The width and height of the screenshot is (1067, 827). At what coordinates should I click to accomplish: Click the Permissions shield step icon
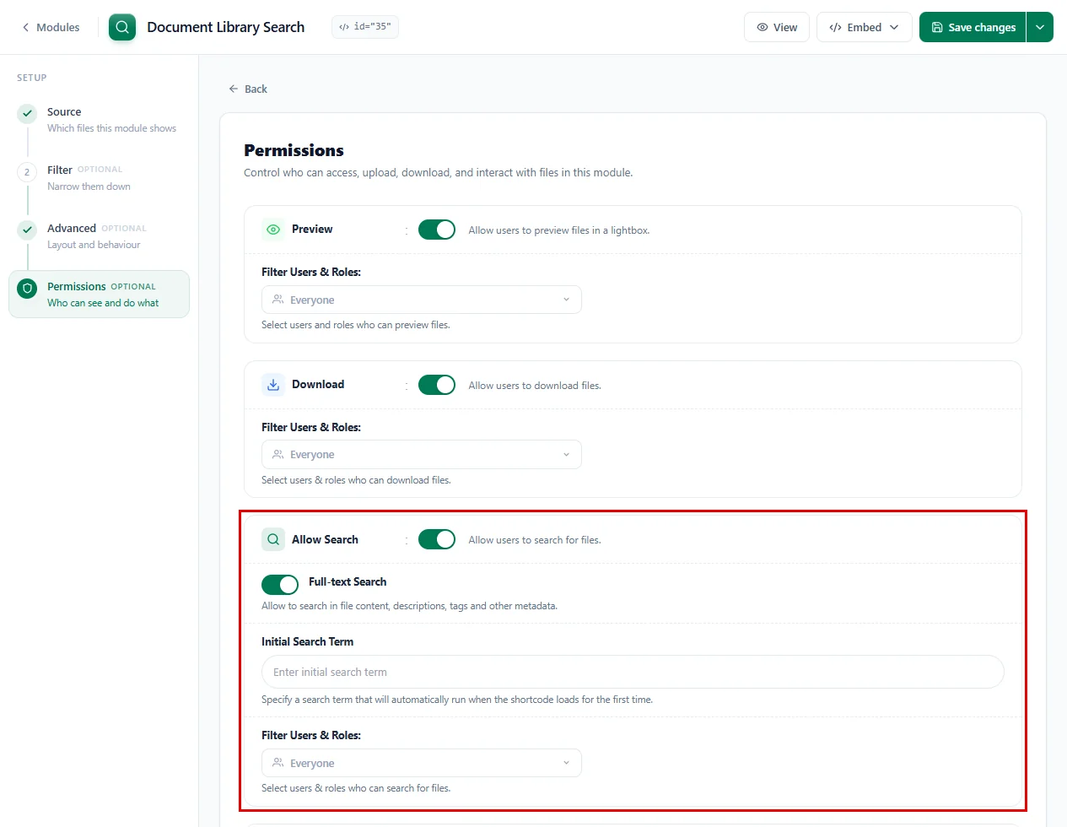27,288
